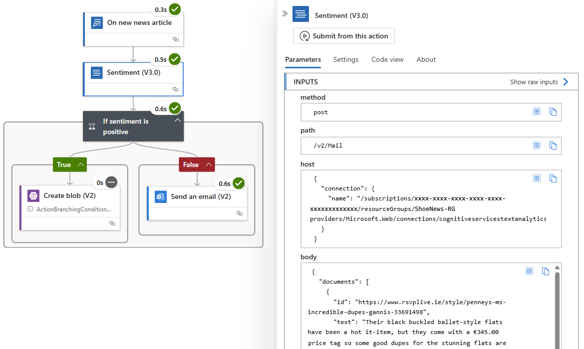
Task: Collapse the False branch
Action: tap(208, 164)
